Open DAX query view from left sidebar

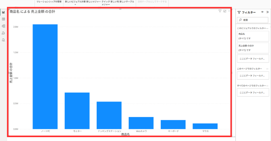tap(3, 33)
